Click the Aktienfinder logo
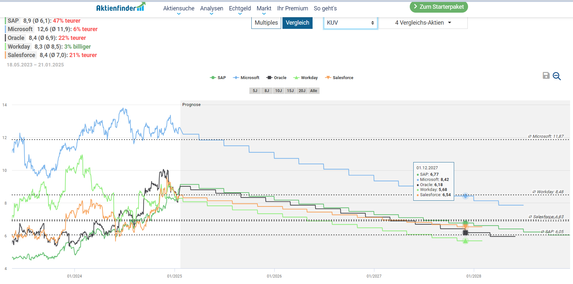This screenshot has height=284, width=573. pyautogui.click(x=121, y=7)
